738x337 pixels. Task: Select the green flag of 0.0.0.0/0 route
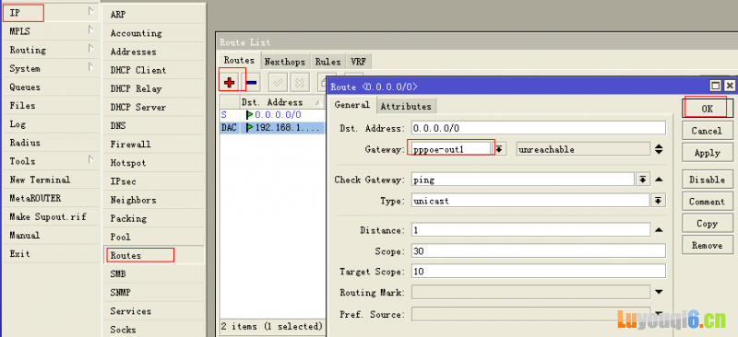(249, 115)
